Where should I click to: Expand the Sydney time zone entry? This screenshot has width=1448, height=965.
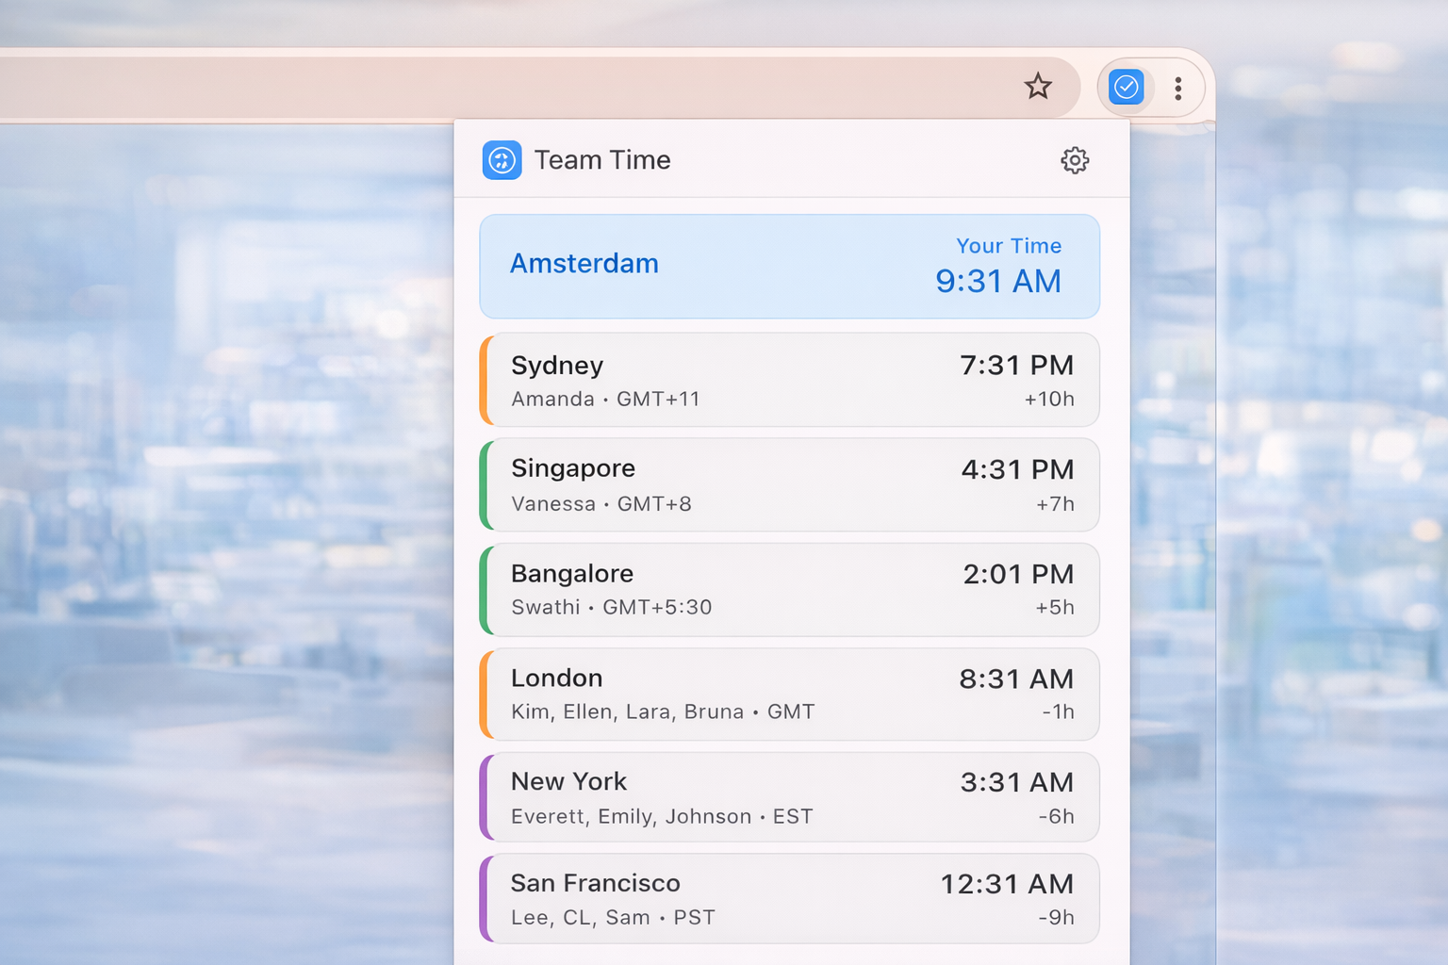(789, 380)
